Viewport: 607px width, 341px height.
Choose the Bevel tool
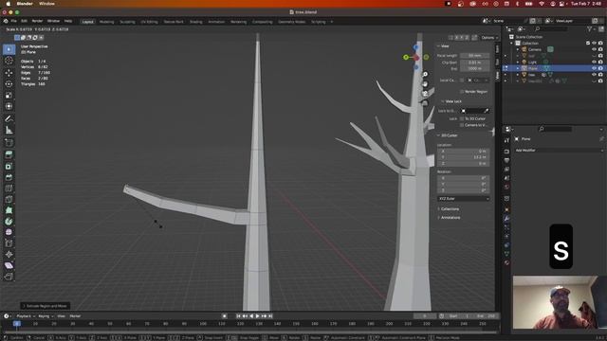pos(9,177)
